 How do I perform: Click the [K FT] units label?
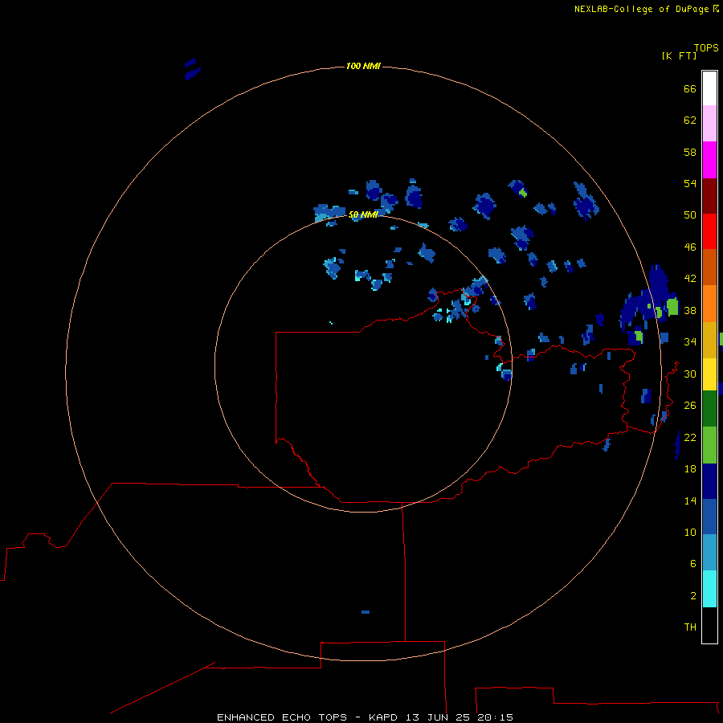[x=679, y=55]
